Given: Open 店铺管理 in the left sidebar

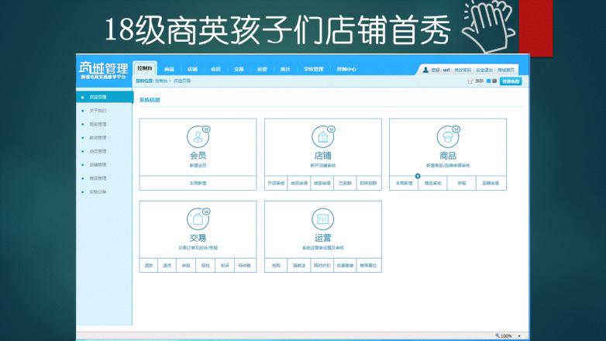Looking at the screenshot, I should [98, 164].
